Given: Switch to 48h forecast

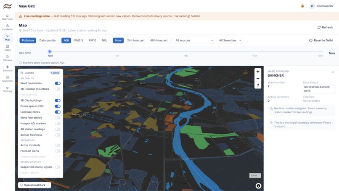Looking at the screenshot, I should pos(159,40).
